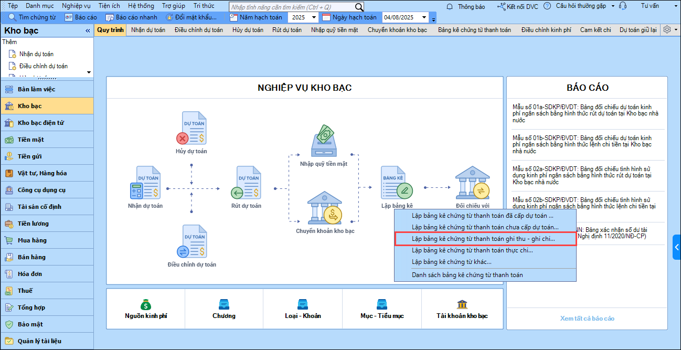The width and height of the screenshot is (681, 350).
Task: Open the Nghiệp vụ menu
Action: (x=76, y=6)
